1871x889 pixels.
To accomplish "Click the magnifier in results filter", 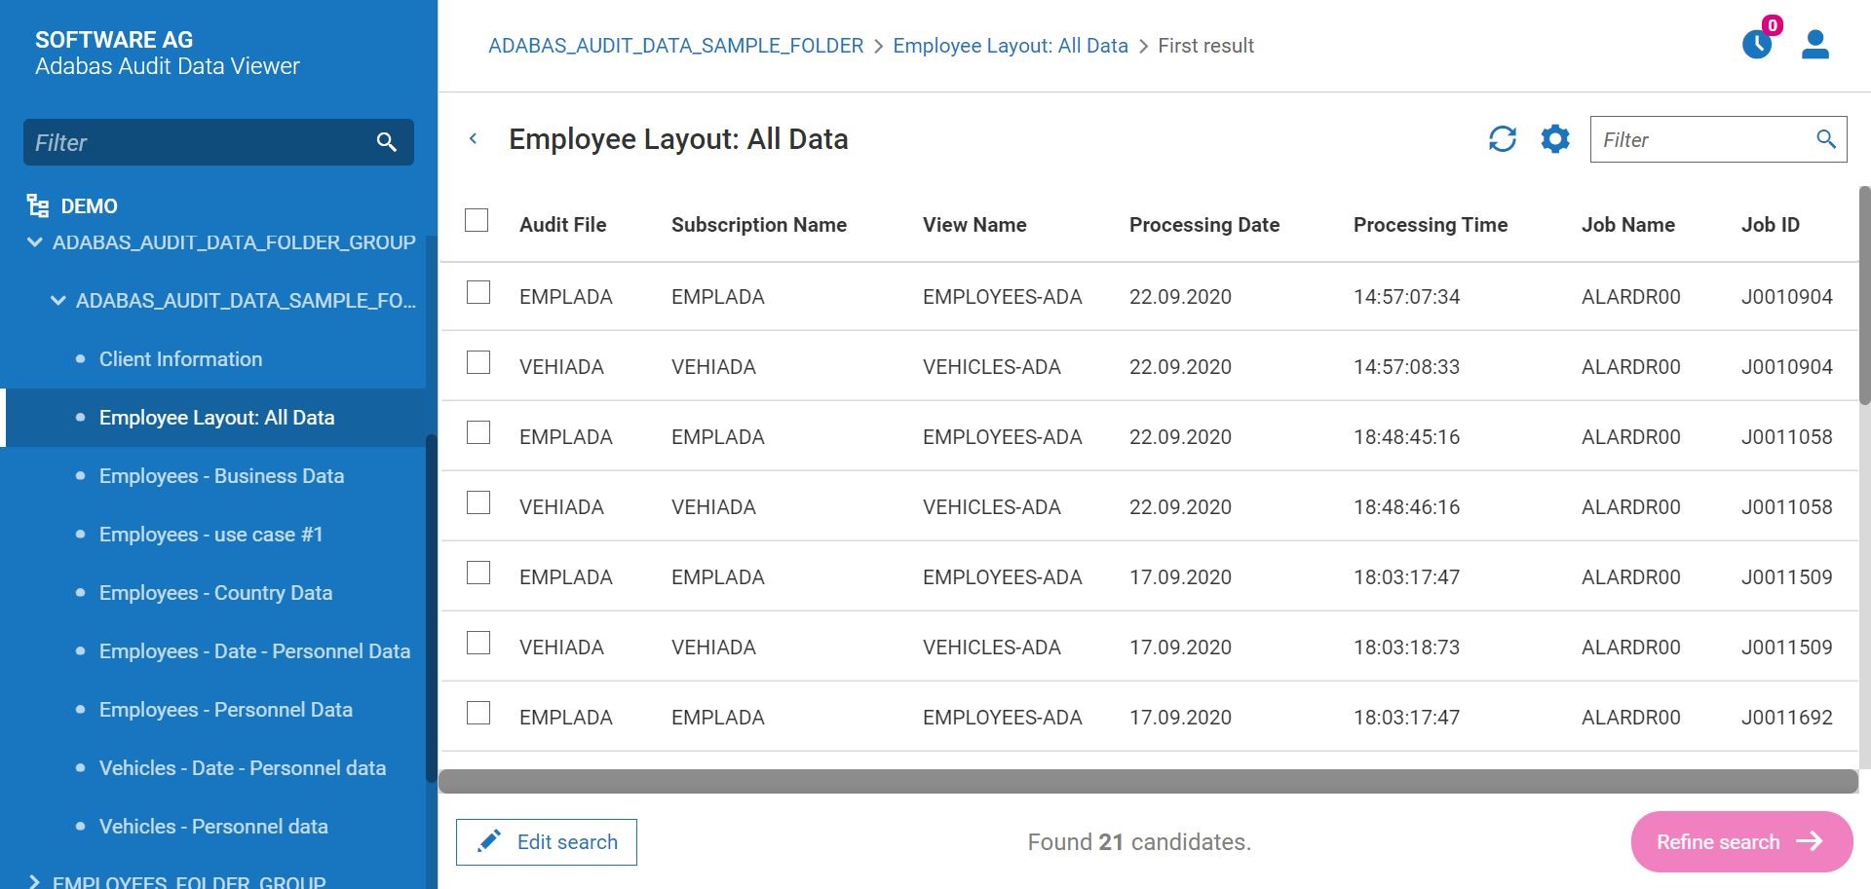I will [x=1826, y=139].
